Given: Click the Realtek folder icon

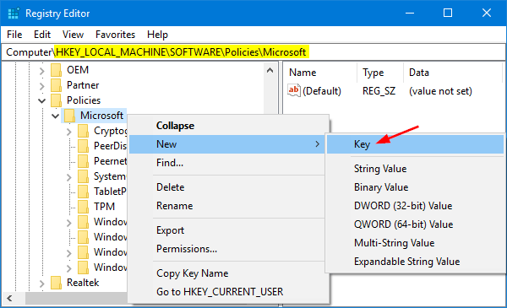Looking at the screenshot, I should [56, 283].
